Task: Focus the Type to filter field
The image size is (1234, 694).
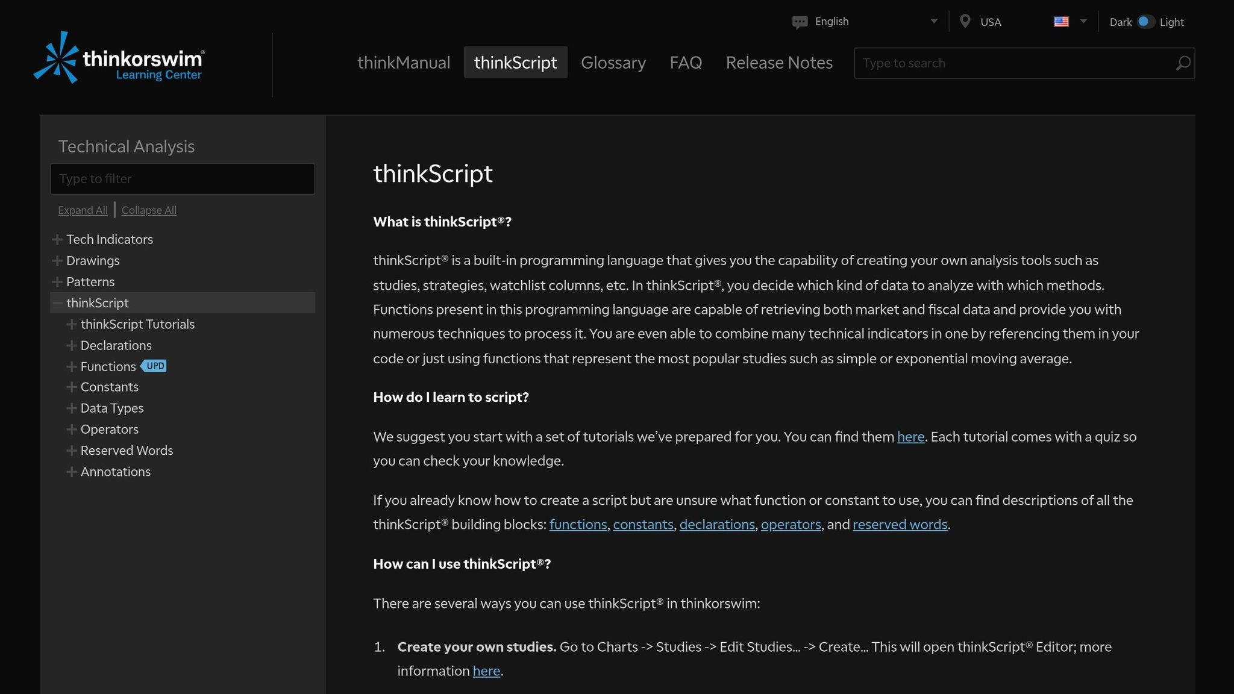Action: click(x=183, y=179)
